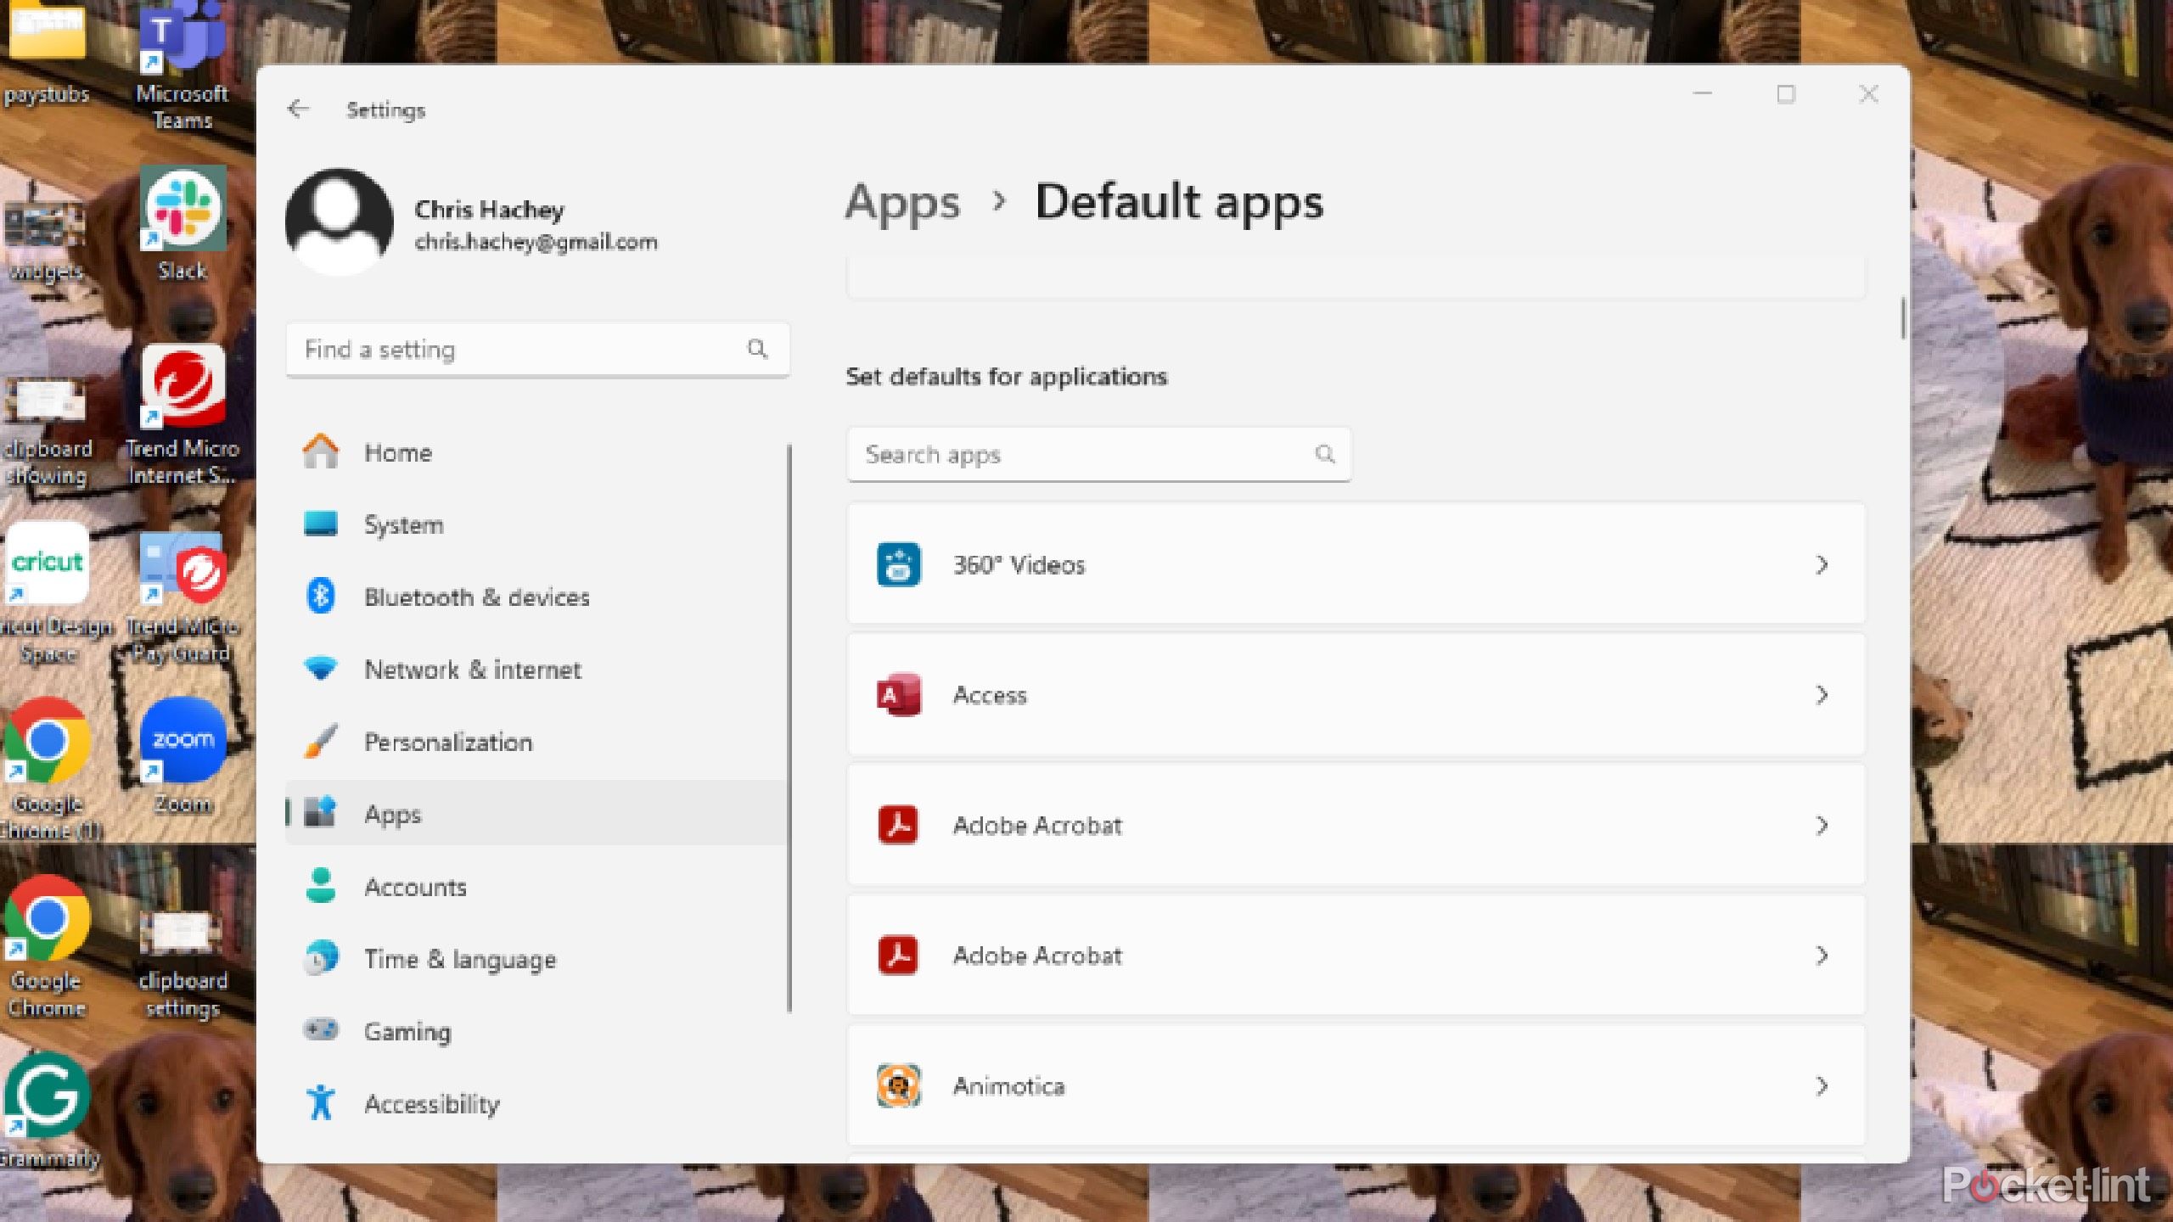Click the Access app icon
This screenshot has width=2173, height=1222.
tap(898, 695)
